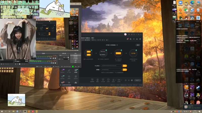
Task: Open gear settings for second OBS mixer channel
Action: click(55, 63)
